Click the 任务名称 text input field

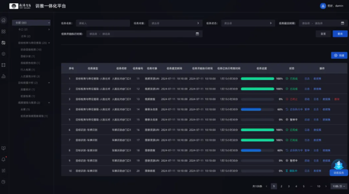pos(103,23)
